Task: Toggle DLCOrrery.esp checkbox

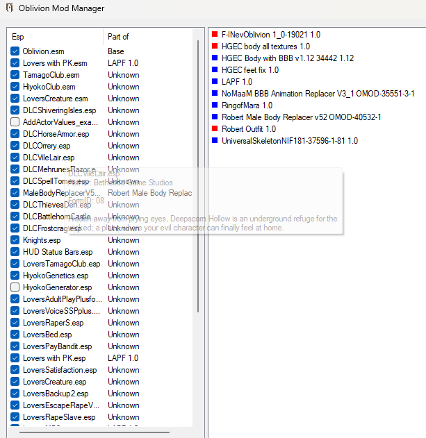Action: tap(15, 146)
